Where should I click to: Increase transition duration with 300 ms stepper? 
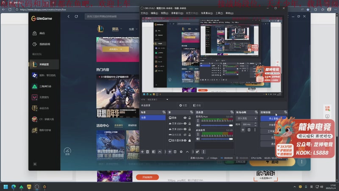(256, 123)
